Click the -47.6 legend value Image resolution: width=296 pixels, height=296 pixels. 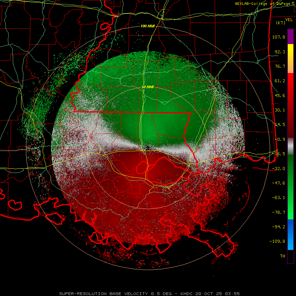pyautogui.click(x=279, y=183)
